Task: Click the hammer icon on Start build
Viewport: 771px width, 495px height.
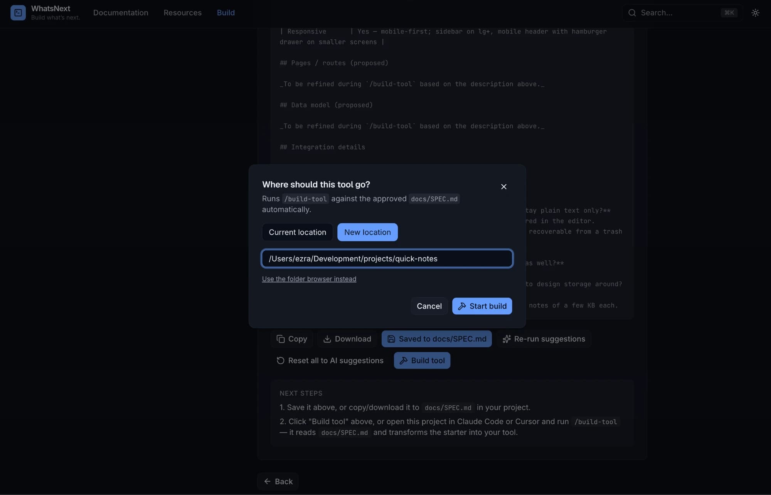Action: tap(462, 306)
